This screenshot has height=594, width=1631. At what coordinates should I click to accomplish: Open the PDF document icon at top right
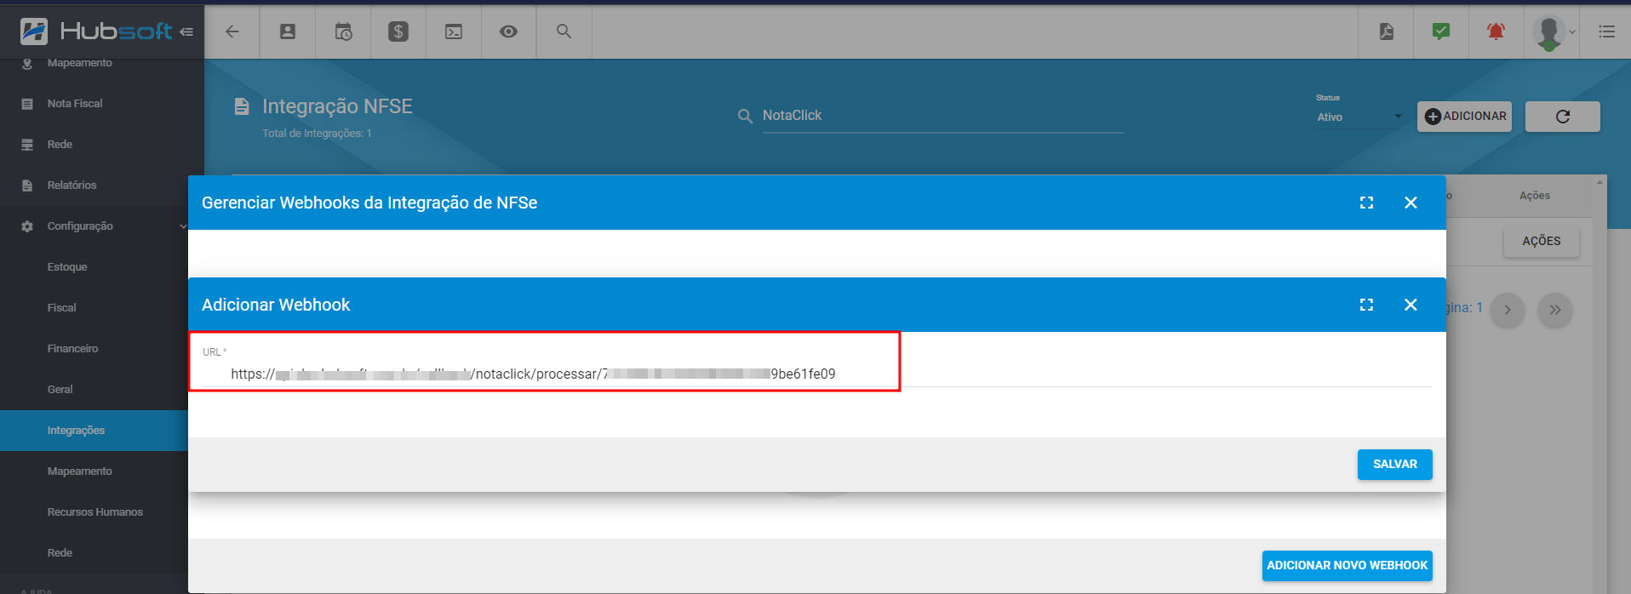click(x=1387, y=31)
